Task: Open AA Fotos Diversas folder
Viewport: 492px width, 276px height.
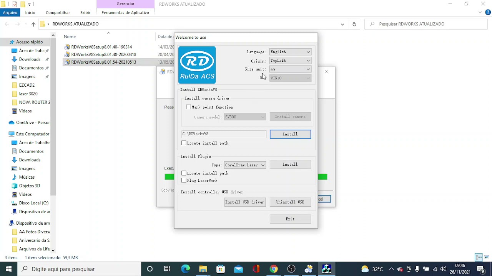Action: click(35, 232)
